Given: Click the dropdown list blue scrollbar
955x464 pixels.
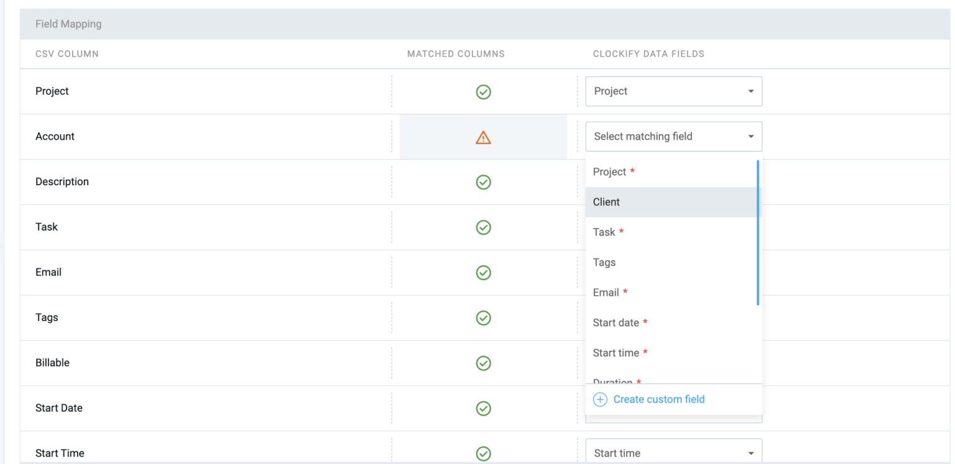Looking at the screenshot, I should [758, 232].
